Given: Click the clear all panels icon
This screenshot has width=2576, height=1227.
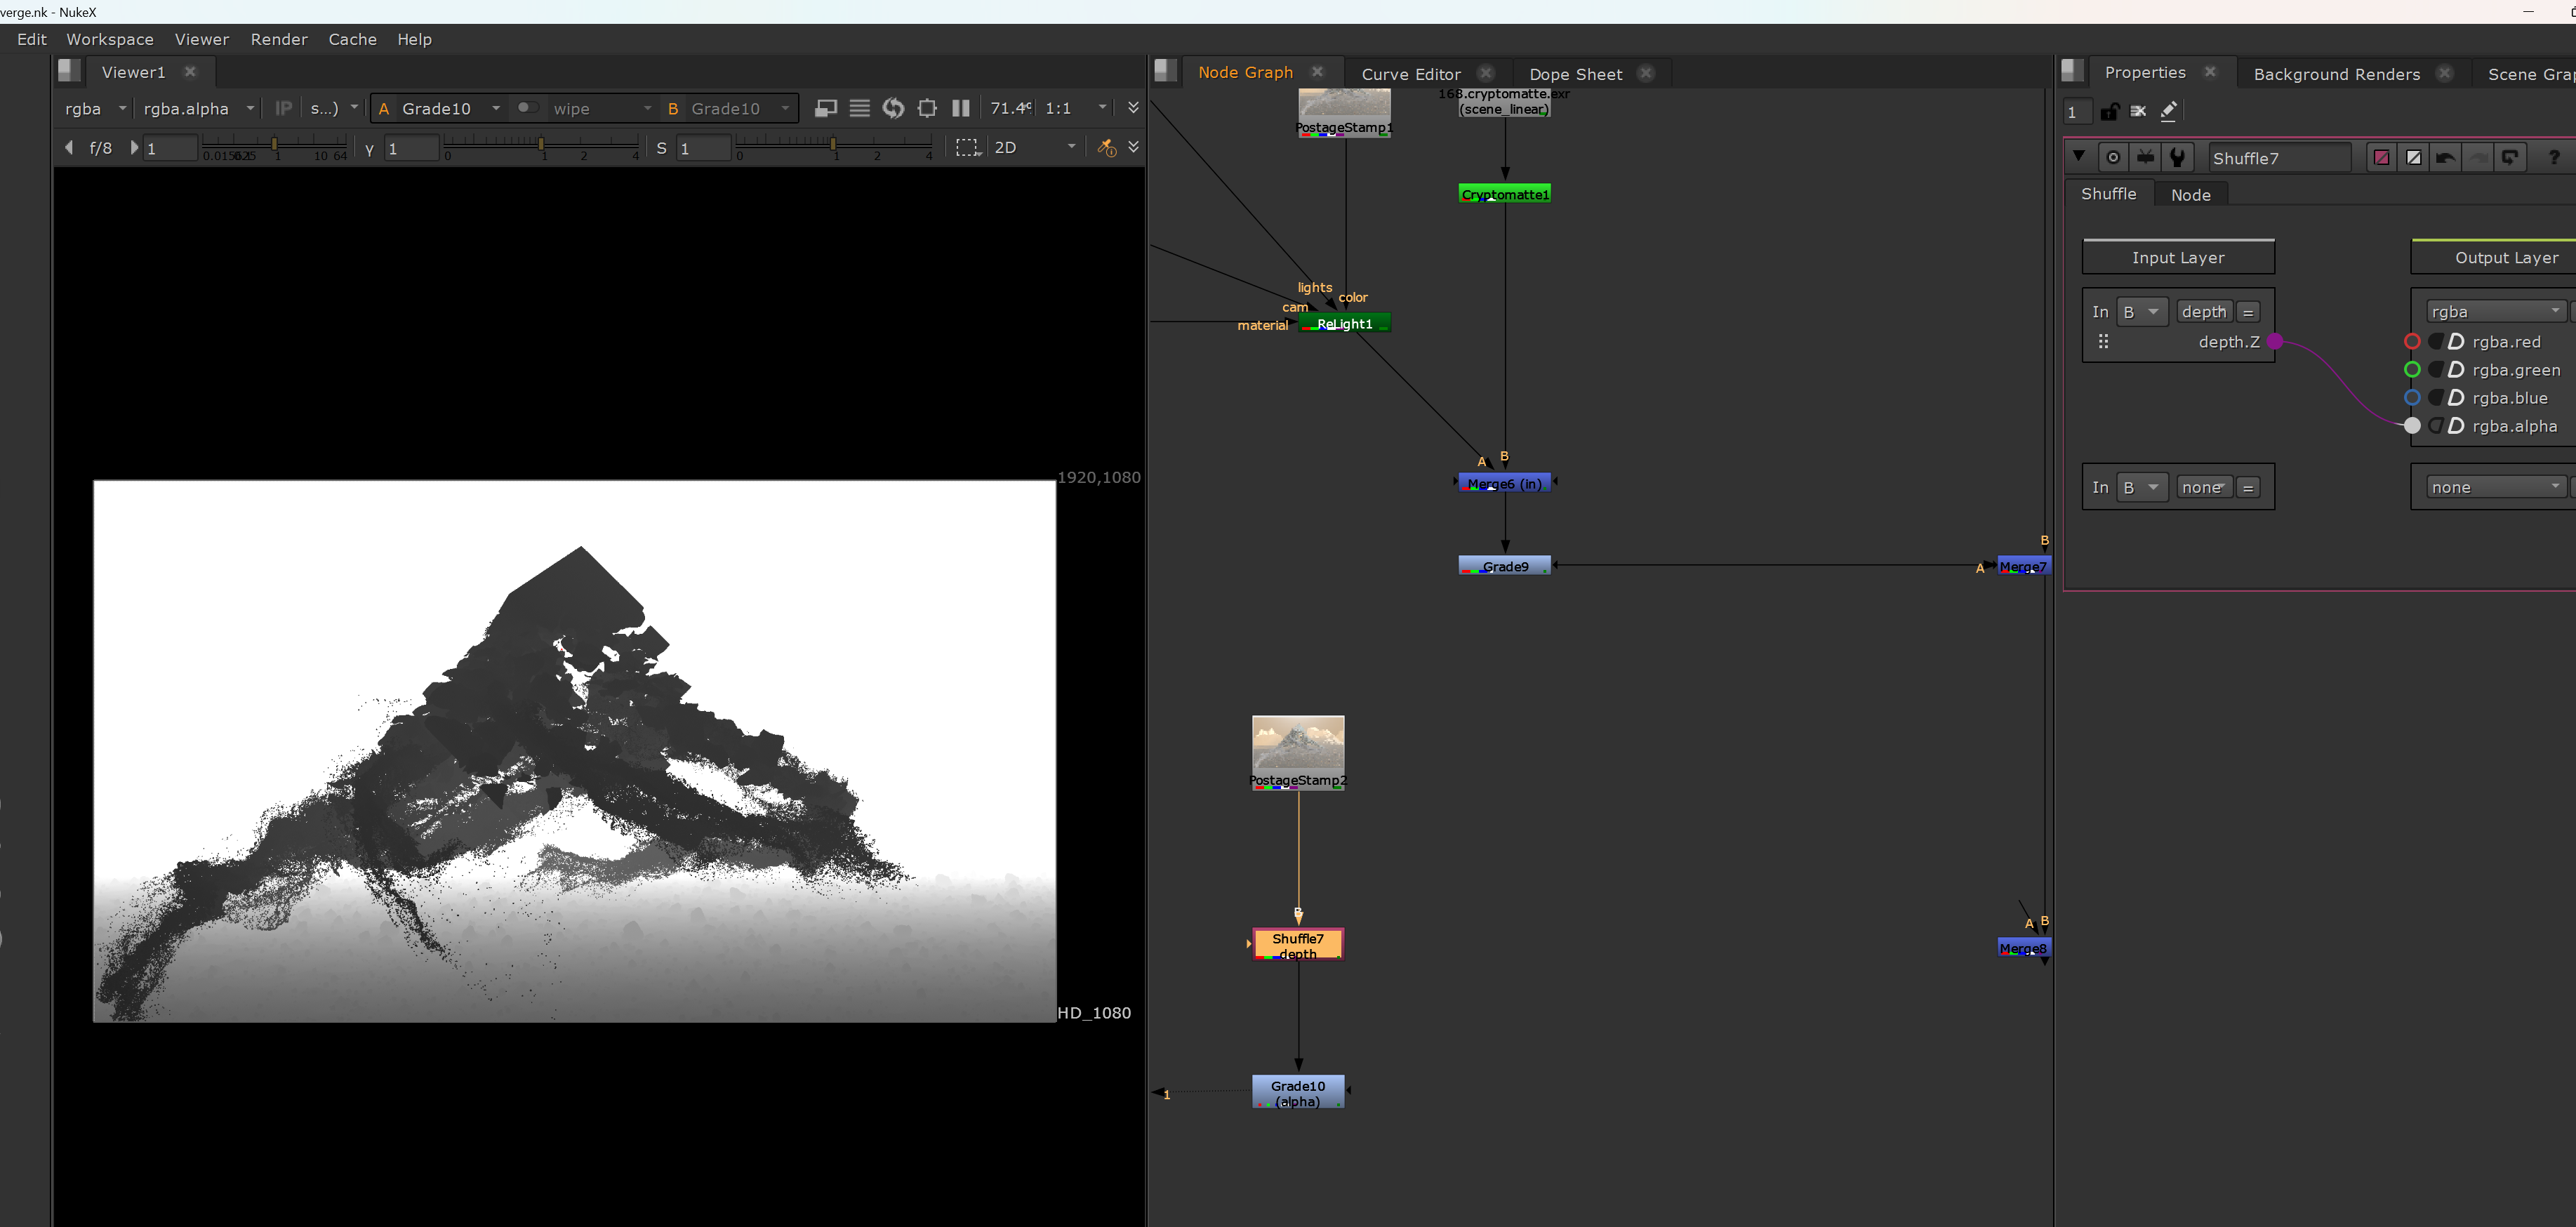Looking at the screenshot, I should tap(2138, 111).
